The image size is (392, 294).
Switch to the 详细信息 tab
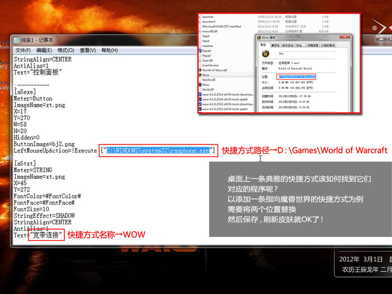tap(312, 45)
